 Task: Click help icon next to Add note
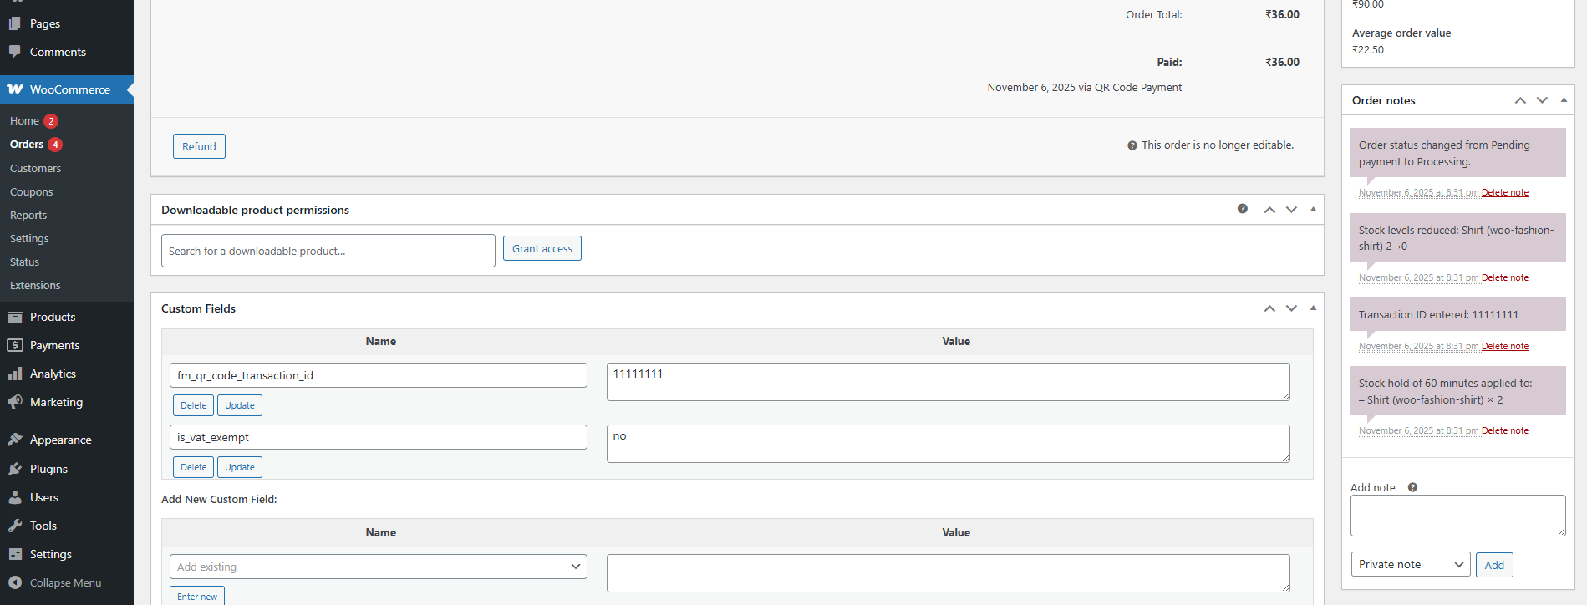pos(1412,487)
